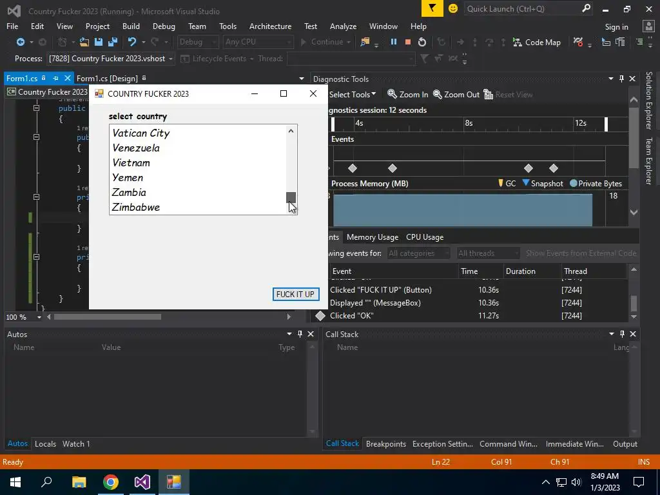The height and width of the screenshot is (495, 660).
Task: Switch to the Locals tab
Action: (x=46, y=443)
